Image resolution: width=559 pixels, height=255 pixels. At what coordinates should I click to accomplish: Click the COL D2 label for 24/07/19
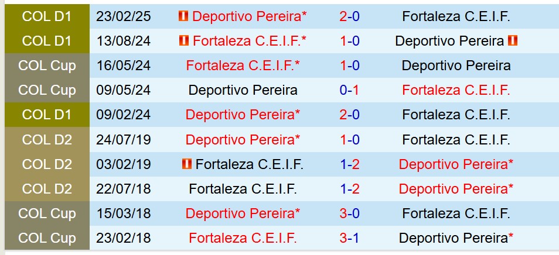click(x=47, y=140)
